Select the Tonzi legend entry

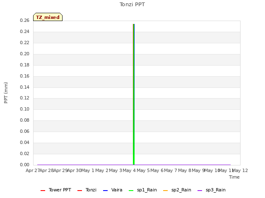point(87,190)
